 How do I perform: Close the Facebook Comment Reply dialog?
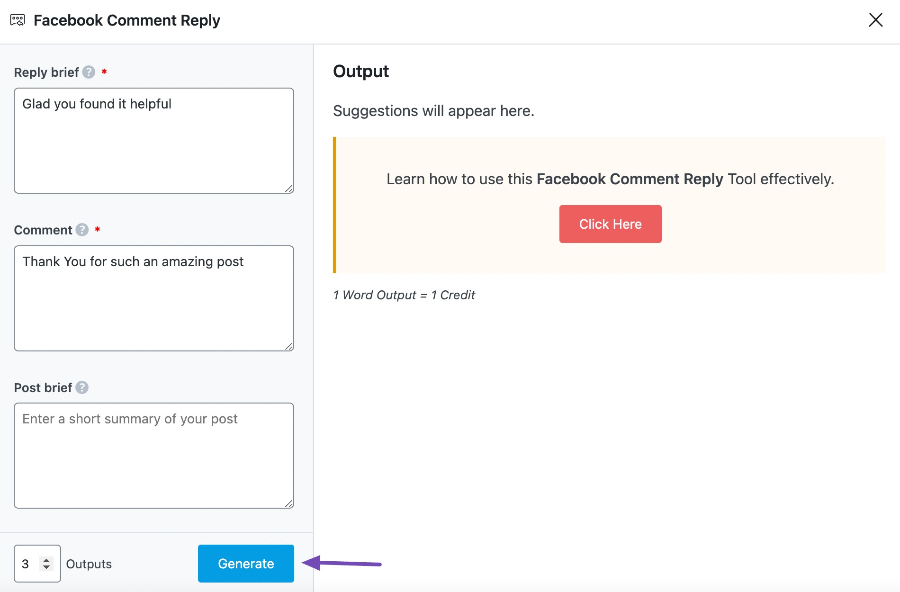[876, 20]
